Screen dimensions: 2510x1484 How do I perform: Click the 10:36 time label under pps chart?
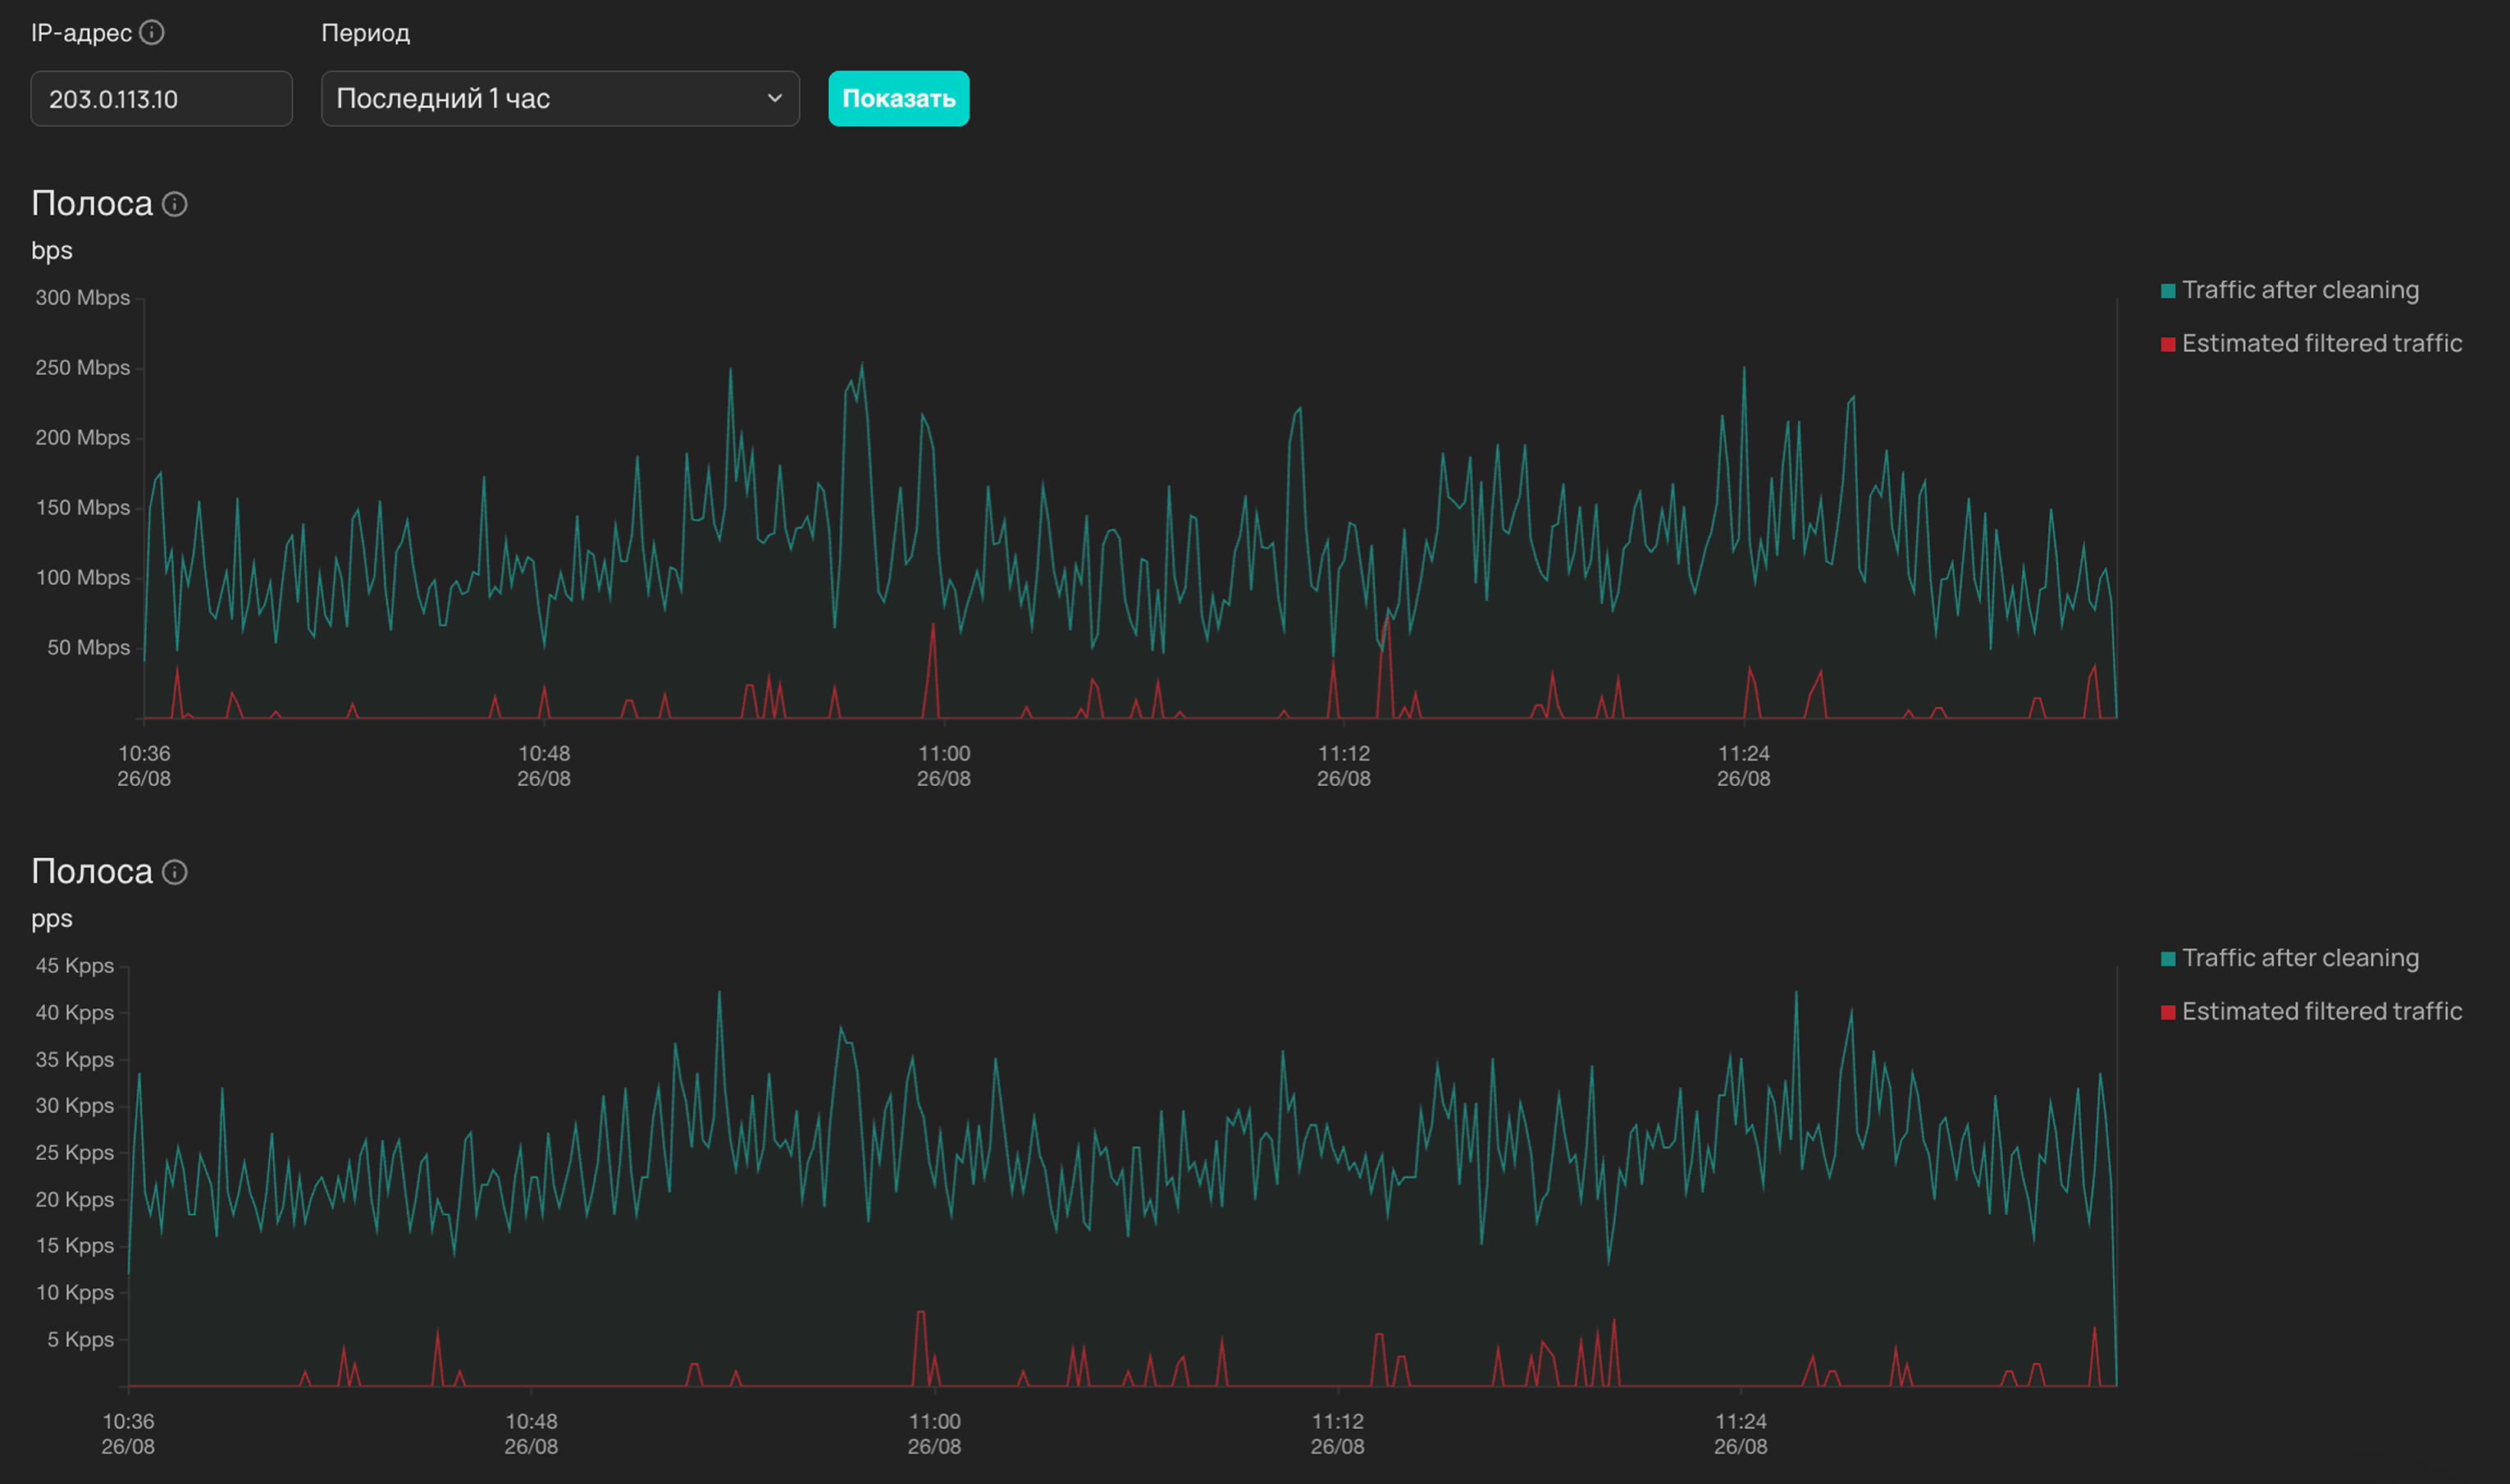click(128, 1422)
